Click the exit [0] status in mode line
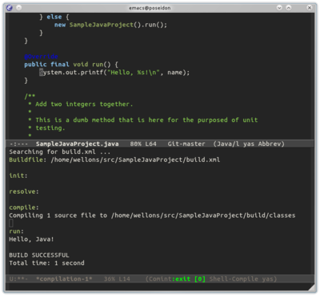 190,278
